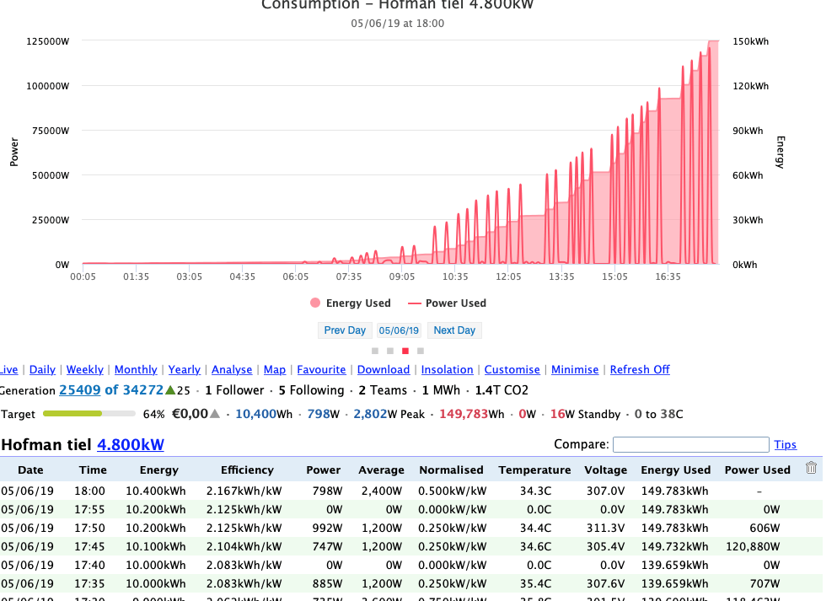837x601 pixels.
Task: Click the 150kWh energy axis label
Action: [750, 41]
